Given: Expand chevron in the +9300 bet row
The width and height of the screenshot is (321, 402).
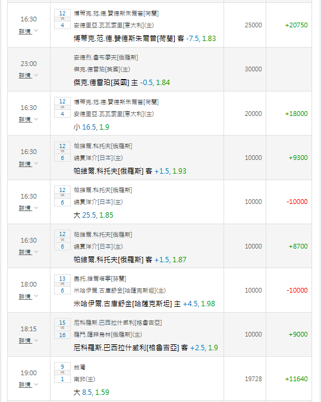Looking at the screenshot, I should coord(36,163).
